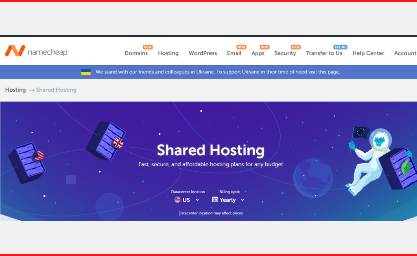Click the NEW badge above Security

pyautogui.click(x=296, y=47)
